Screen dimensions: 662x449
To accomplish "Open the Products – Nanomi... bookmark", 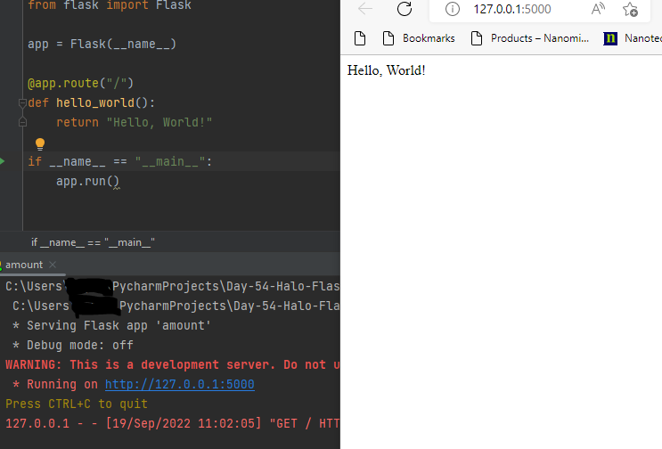I will [x=529, y=38].
